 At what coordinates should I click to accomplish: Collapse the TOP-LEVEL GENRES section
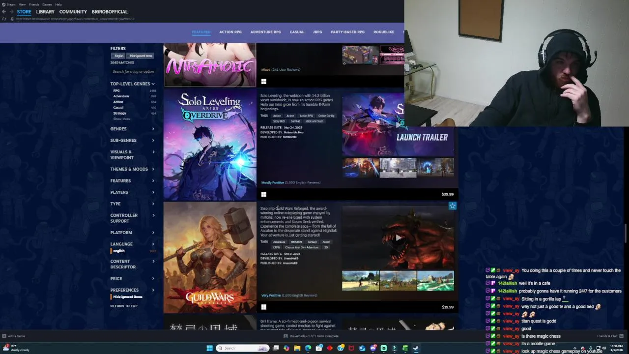[x=133, y=84]
